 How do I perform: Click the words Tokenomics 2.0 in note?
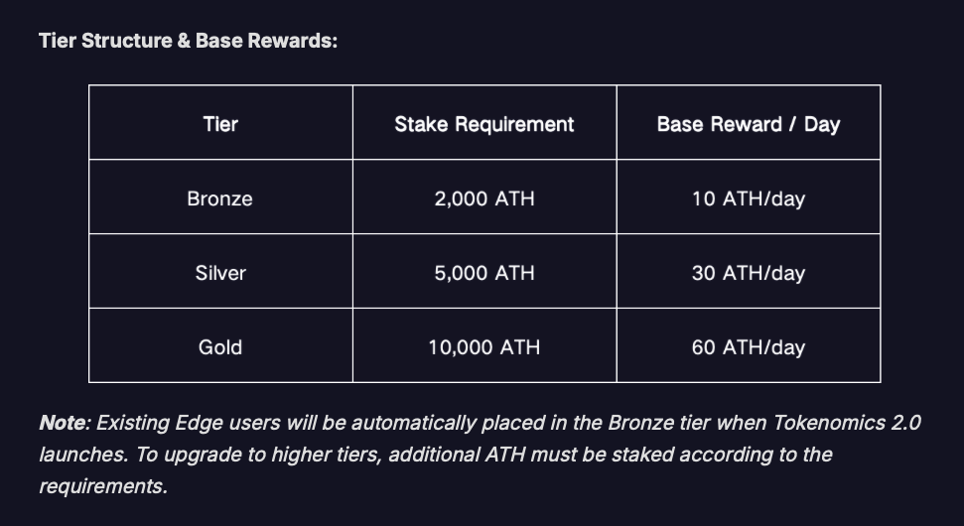click(x=847, y=423)
